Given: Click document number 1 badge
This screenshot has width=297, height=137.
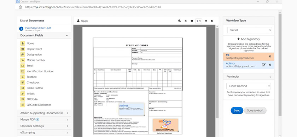Looking at the screenshot, I should click(x=21, y=29).
